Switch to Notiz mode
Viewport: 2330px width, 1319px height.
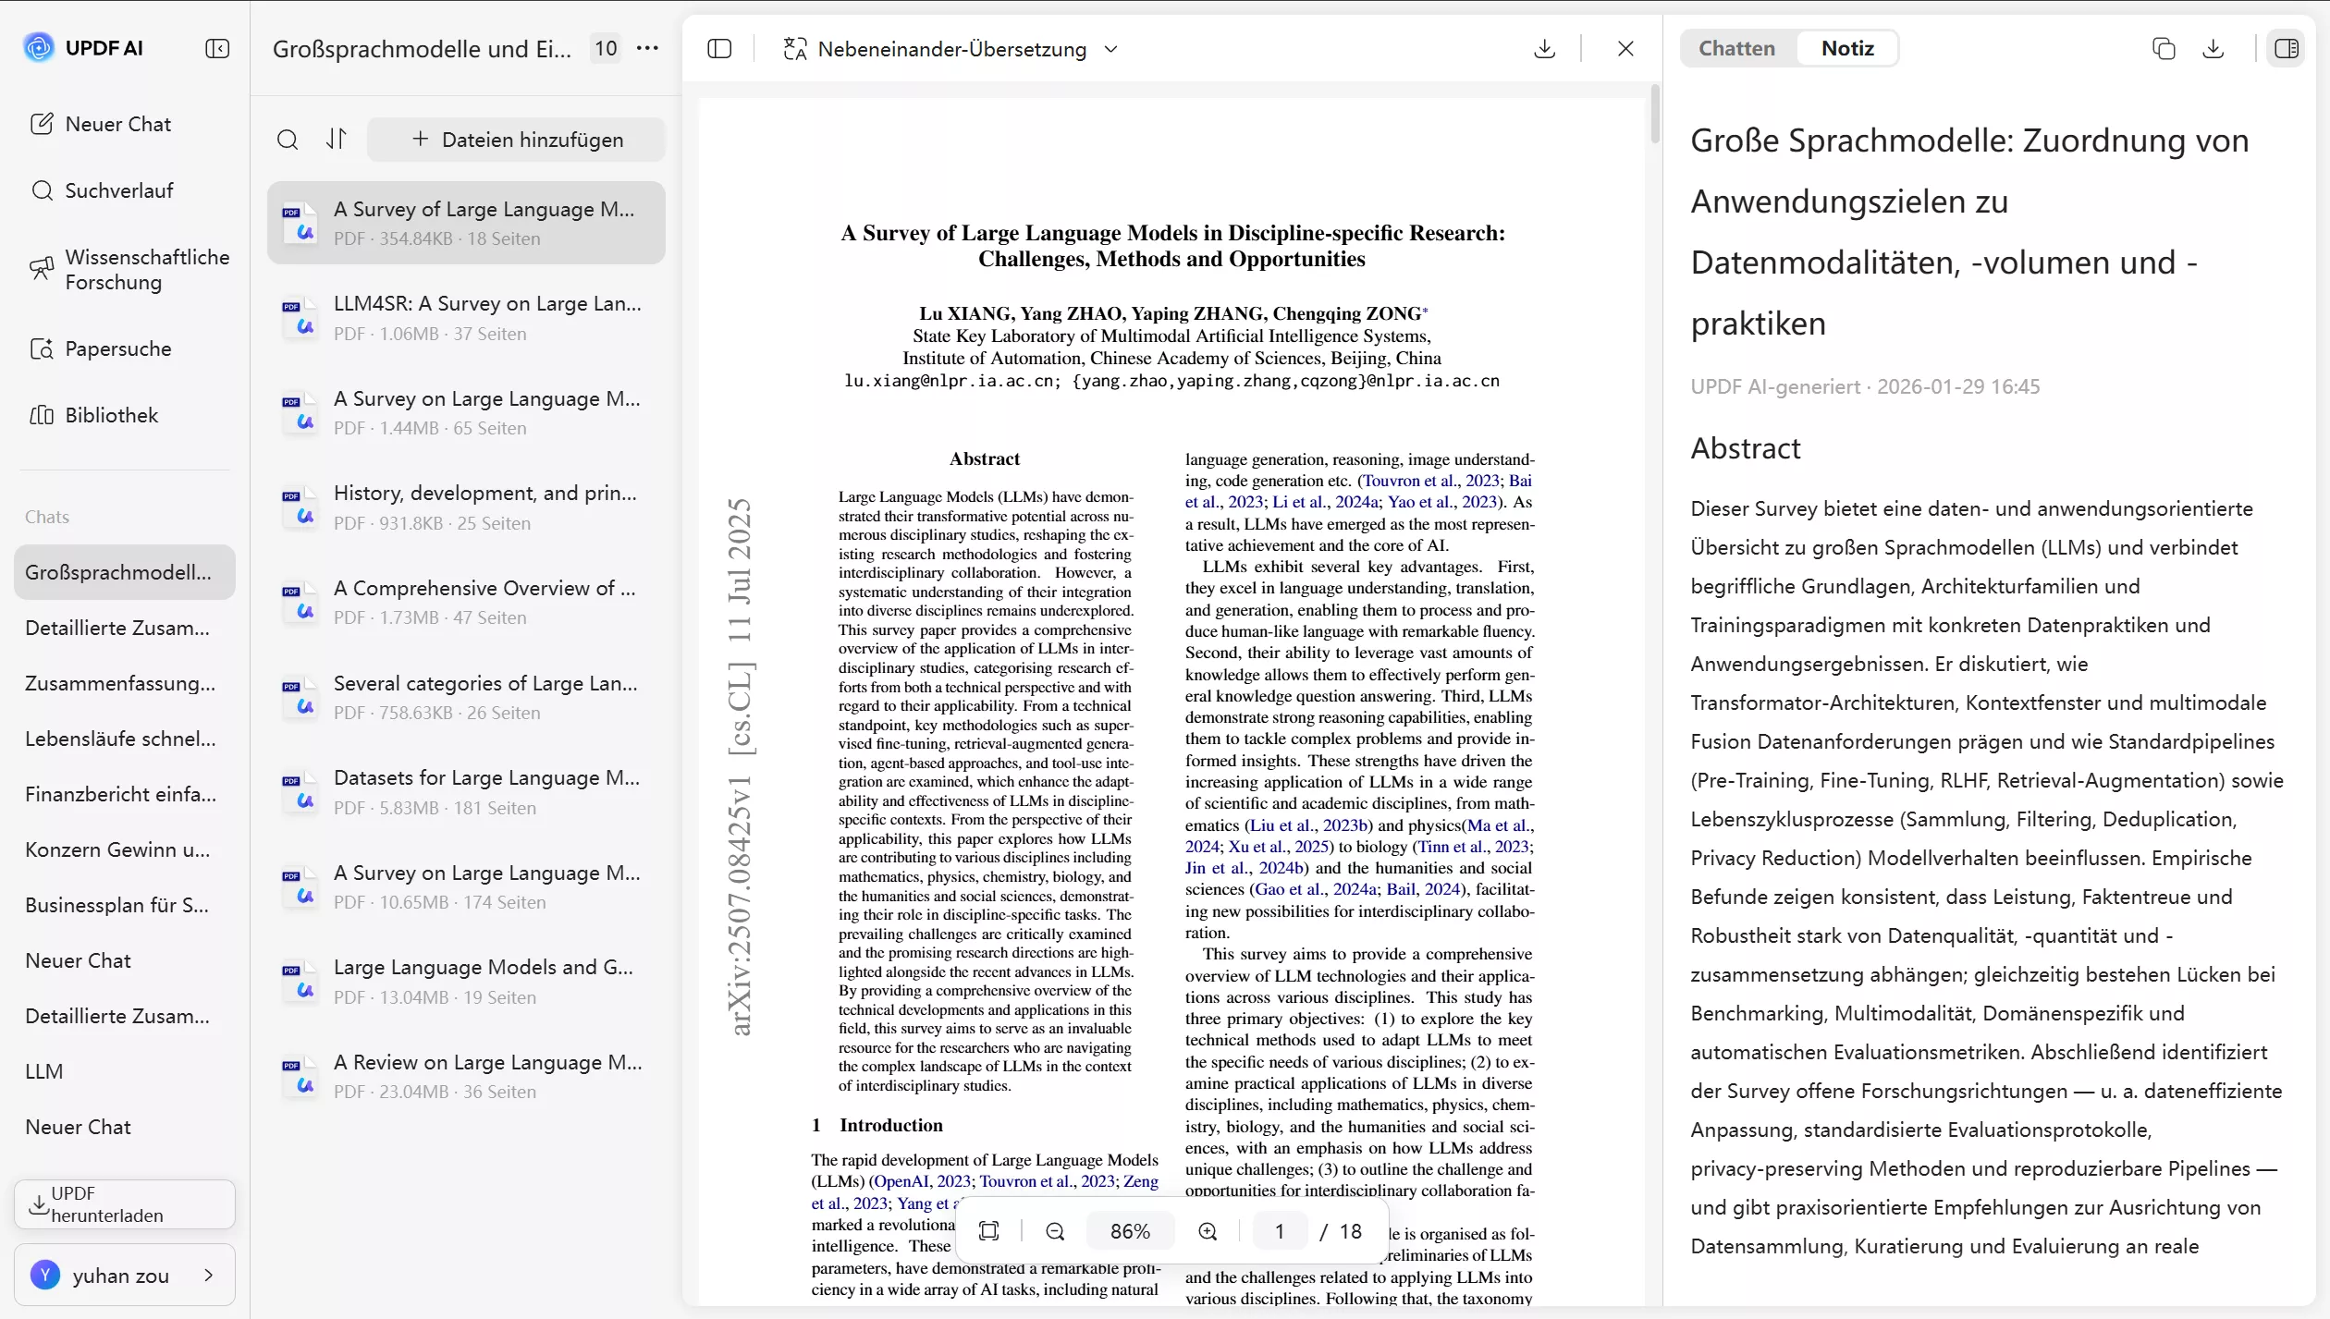pos(1846,48)
